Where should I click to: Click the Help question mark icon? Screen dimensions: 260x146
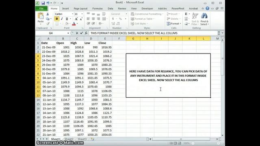pos(208,9)
